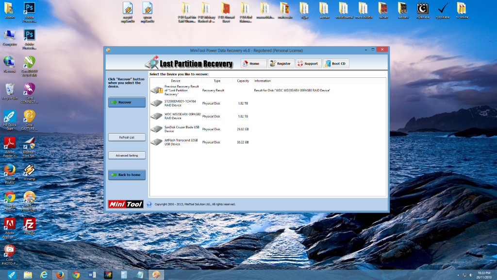
Task: Select the Admin folder desktop icon
Action: coord(10,11)
